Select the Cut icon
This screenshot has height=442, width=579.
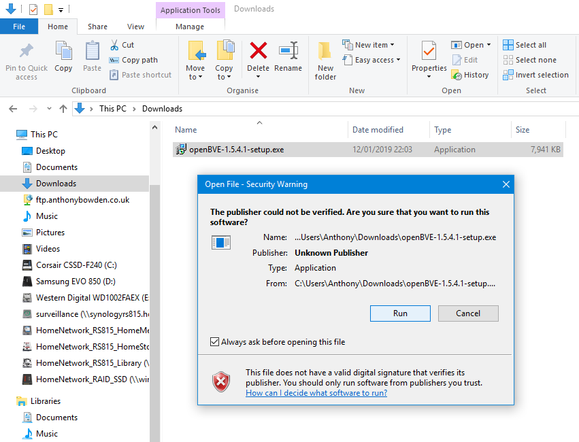tap(115, 44)
